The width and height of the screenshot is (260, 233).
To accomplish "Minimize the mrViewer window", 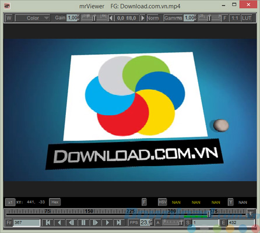I will point(223,6).
